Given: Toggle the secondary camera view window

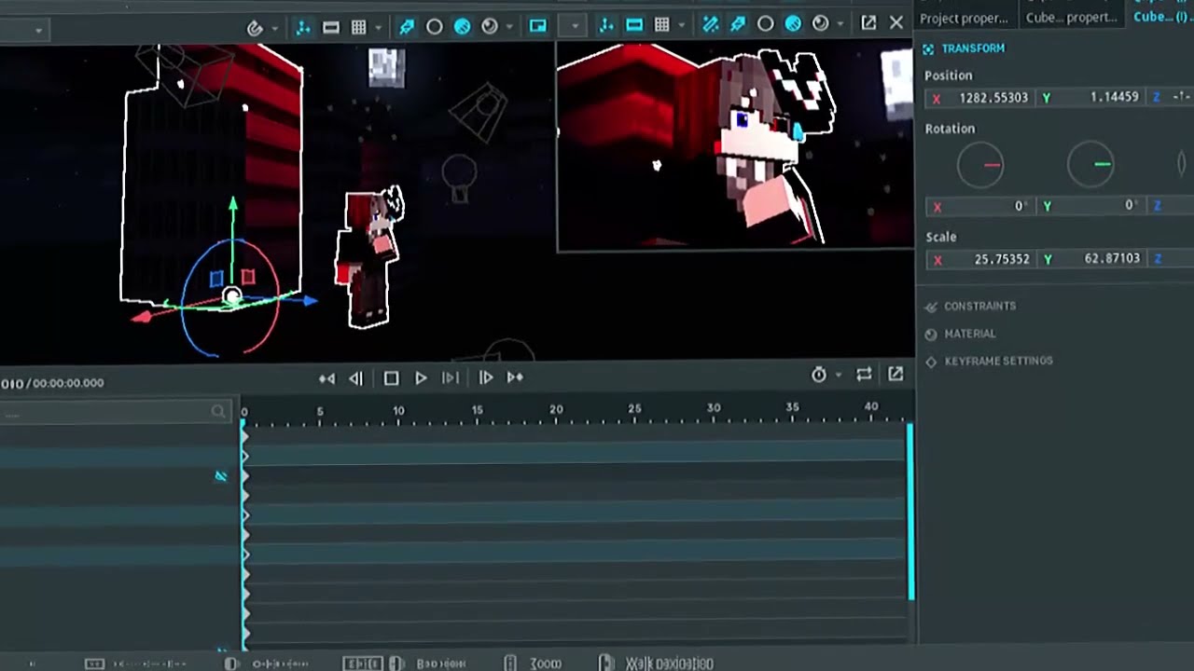Looking at the screenshot, I should [x=538, y=26].
